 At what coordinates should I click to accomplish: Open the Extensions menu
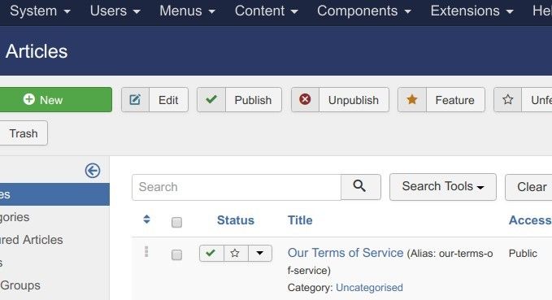pyautogui.click(x=472, y=11)
